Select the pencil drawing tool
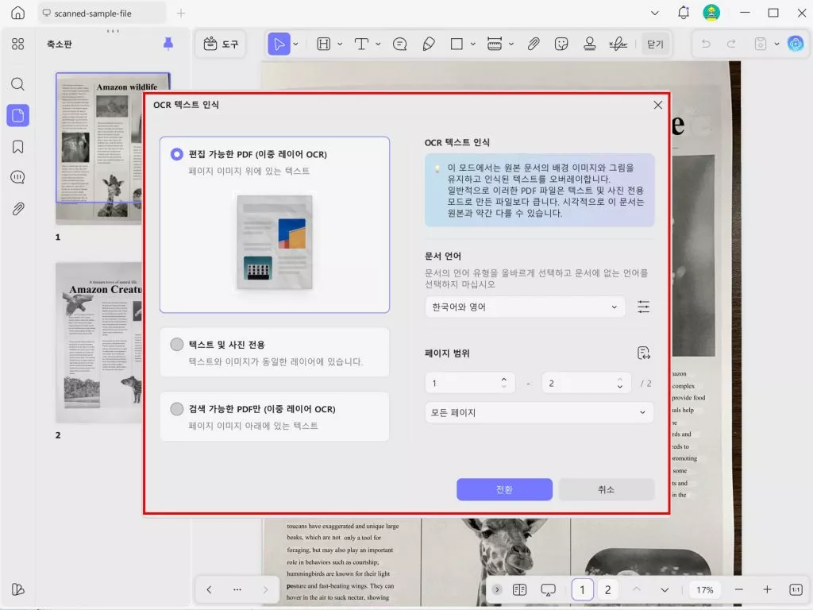Viewport: 813px width, 610px height. point(429,44)
